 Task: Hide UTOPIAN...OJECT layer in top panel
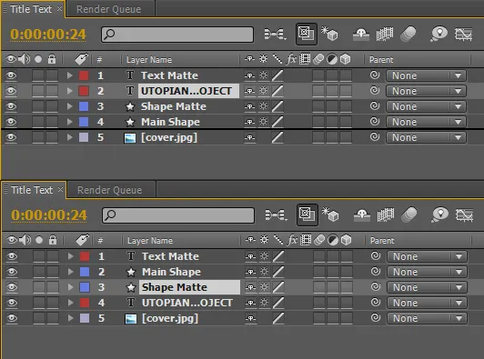point(11,91)
